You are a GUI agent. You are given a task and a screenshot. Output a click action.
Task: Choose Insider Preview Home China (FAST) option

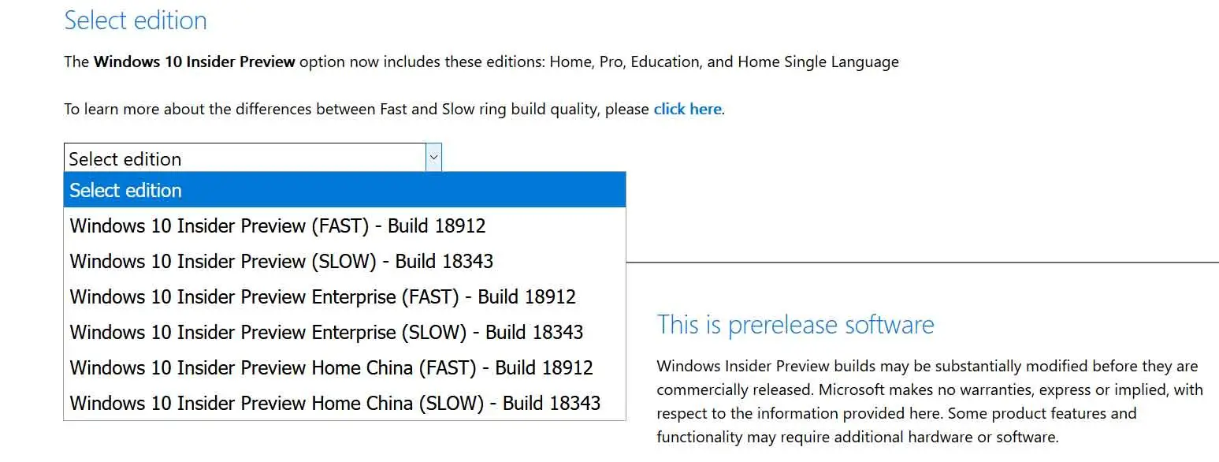[331, 367]
